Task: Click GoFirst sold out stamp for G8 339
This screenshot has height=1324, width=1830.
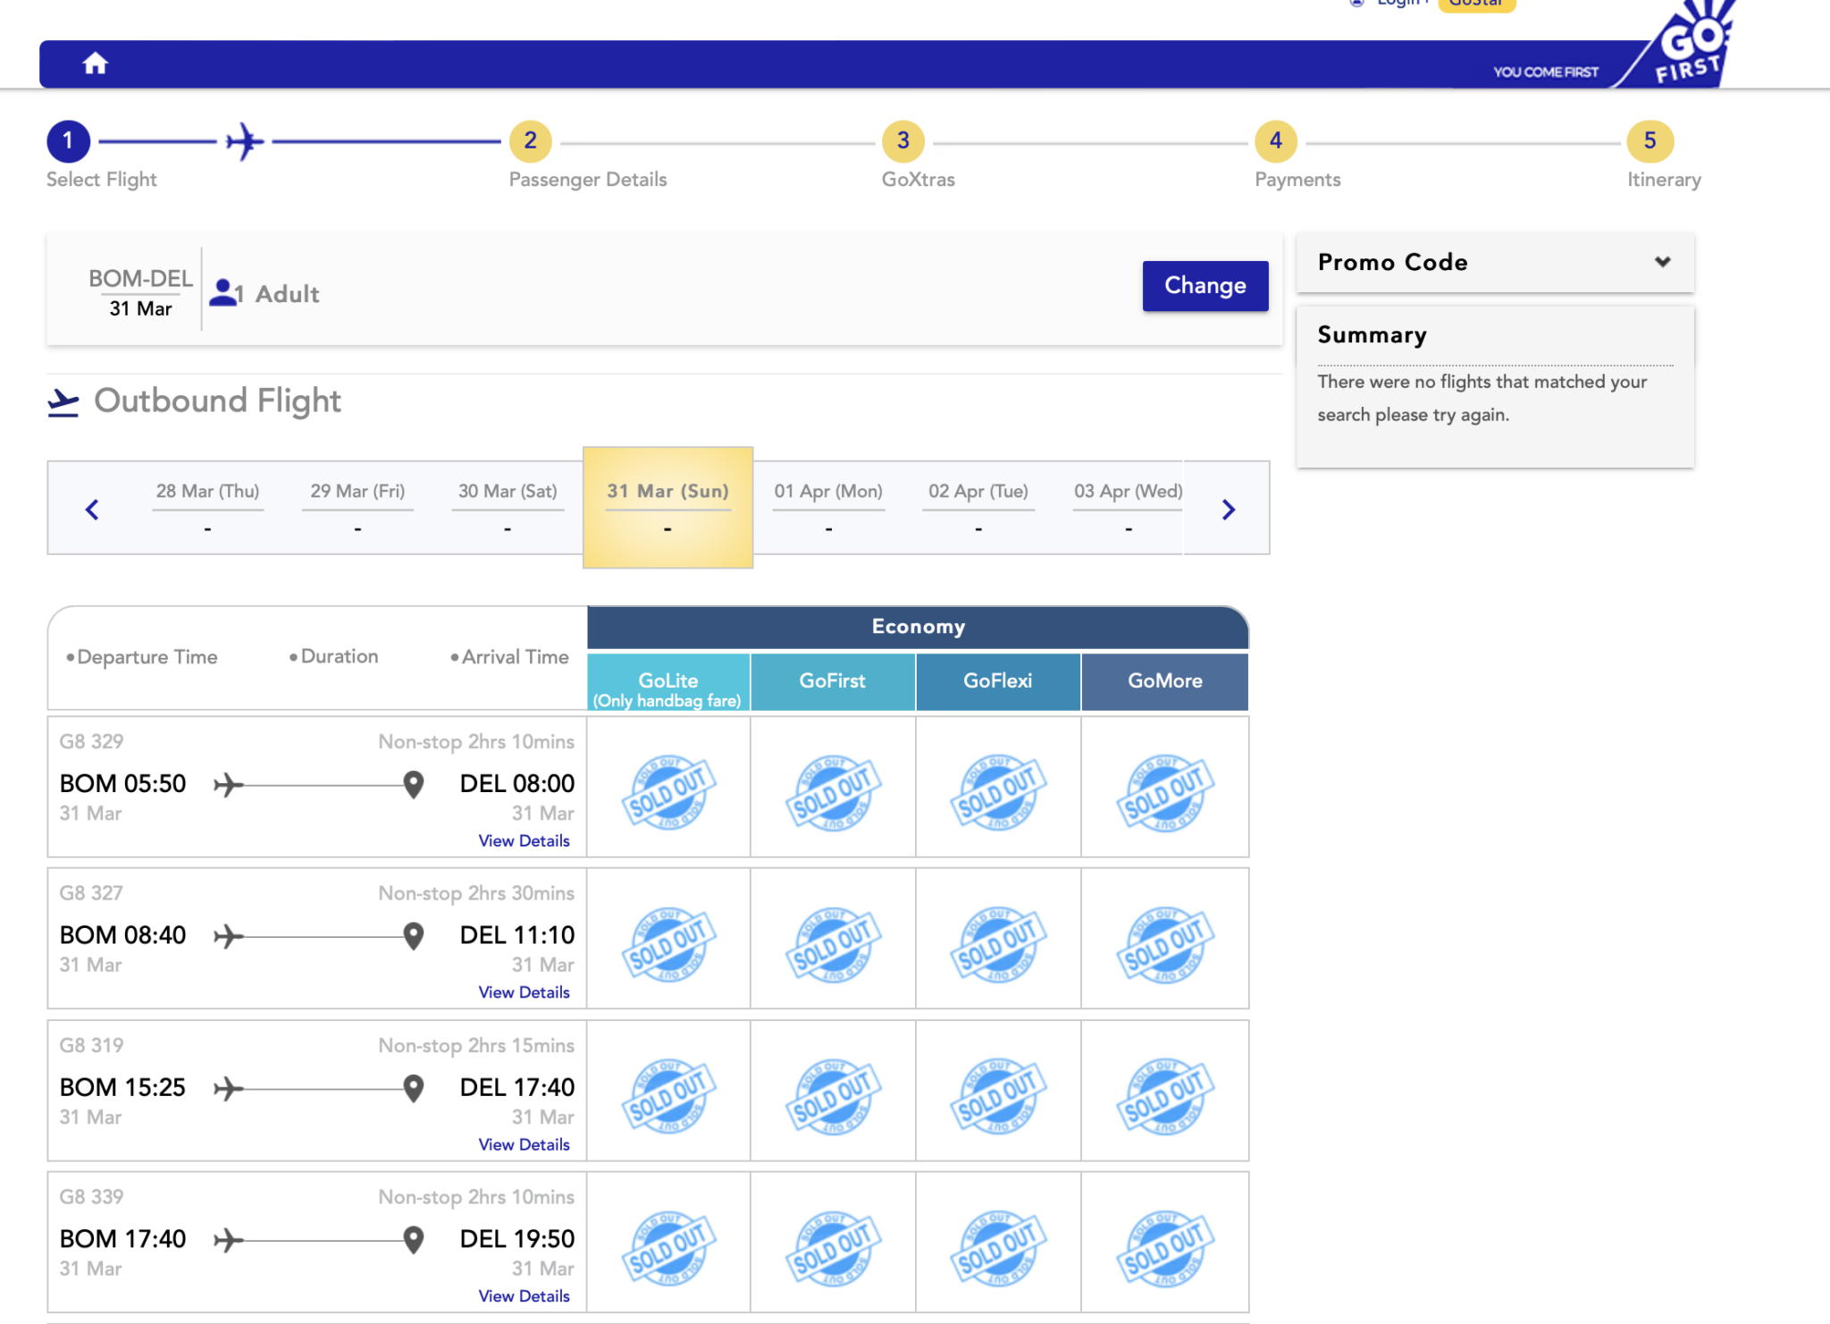Action: 833,1248
